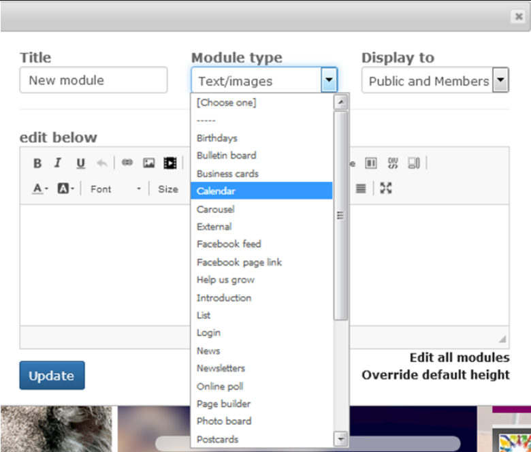Pick Newsletters from the list

(x=221, y=368)
